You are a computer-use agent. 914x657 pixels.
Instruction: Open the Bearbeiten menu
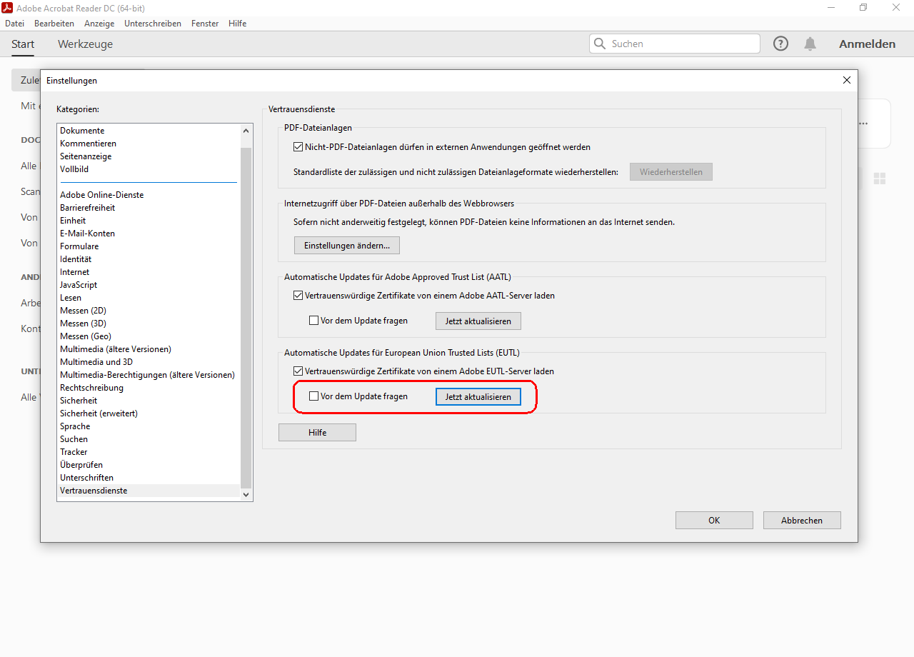click(54, 24)
